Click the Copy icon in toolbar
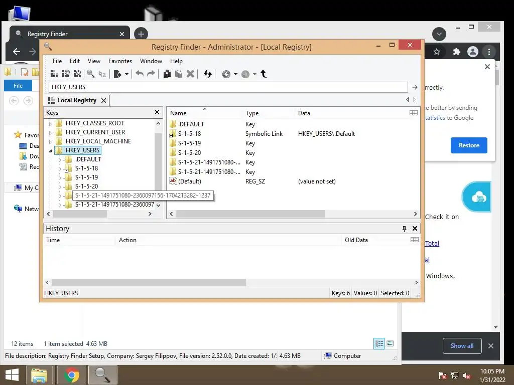This screenshot has width=514, height=385. click(167, 74)
